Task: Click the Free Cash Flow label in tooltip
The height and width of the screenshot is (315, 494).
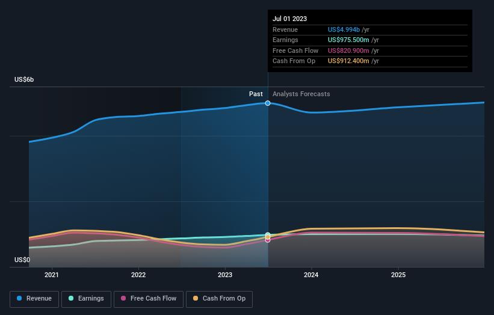Action: point(295,50)
